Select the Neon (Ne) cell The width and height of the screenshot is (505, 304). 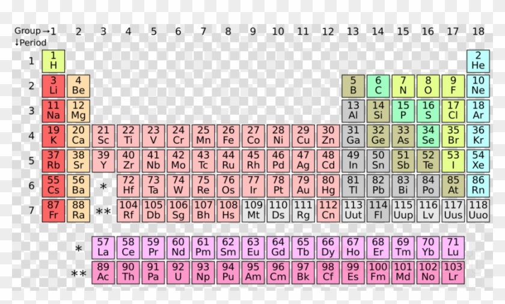(x=478, y=86)
